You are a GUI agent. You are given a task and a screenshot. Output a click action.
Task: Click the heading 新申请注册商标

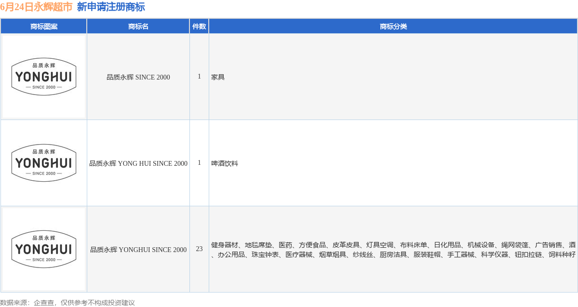(x=111, y=7)
